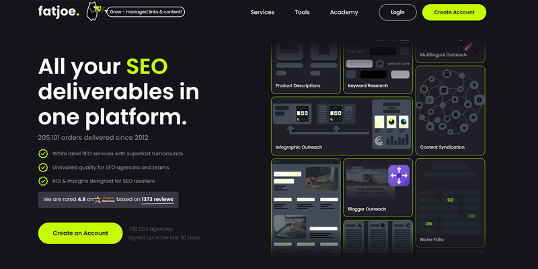Click the circular C logo in Infographic Outreach
The width and height of the screenshot is (538, 269).
pos(379,141)
